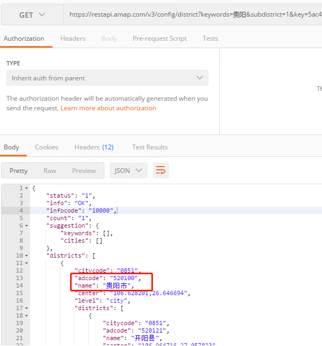This screenshot has height=346, width=322.
Task: Click the "name": "贵阳市" value
Action: coord(117,286)
